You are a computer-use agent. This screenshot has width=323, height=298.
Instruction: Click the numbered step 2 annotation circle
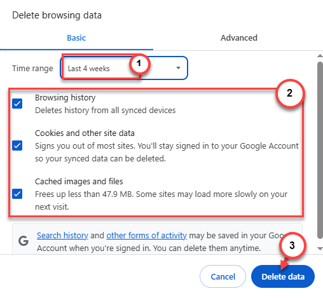(290, 93)
